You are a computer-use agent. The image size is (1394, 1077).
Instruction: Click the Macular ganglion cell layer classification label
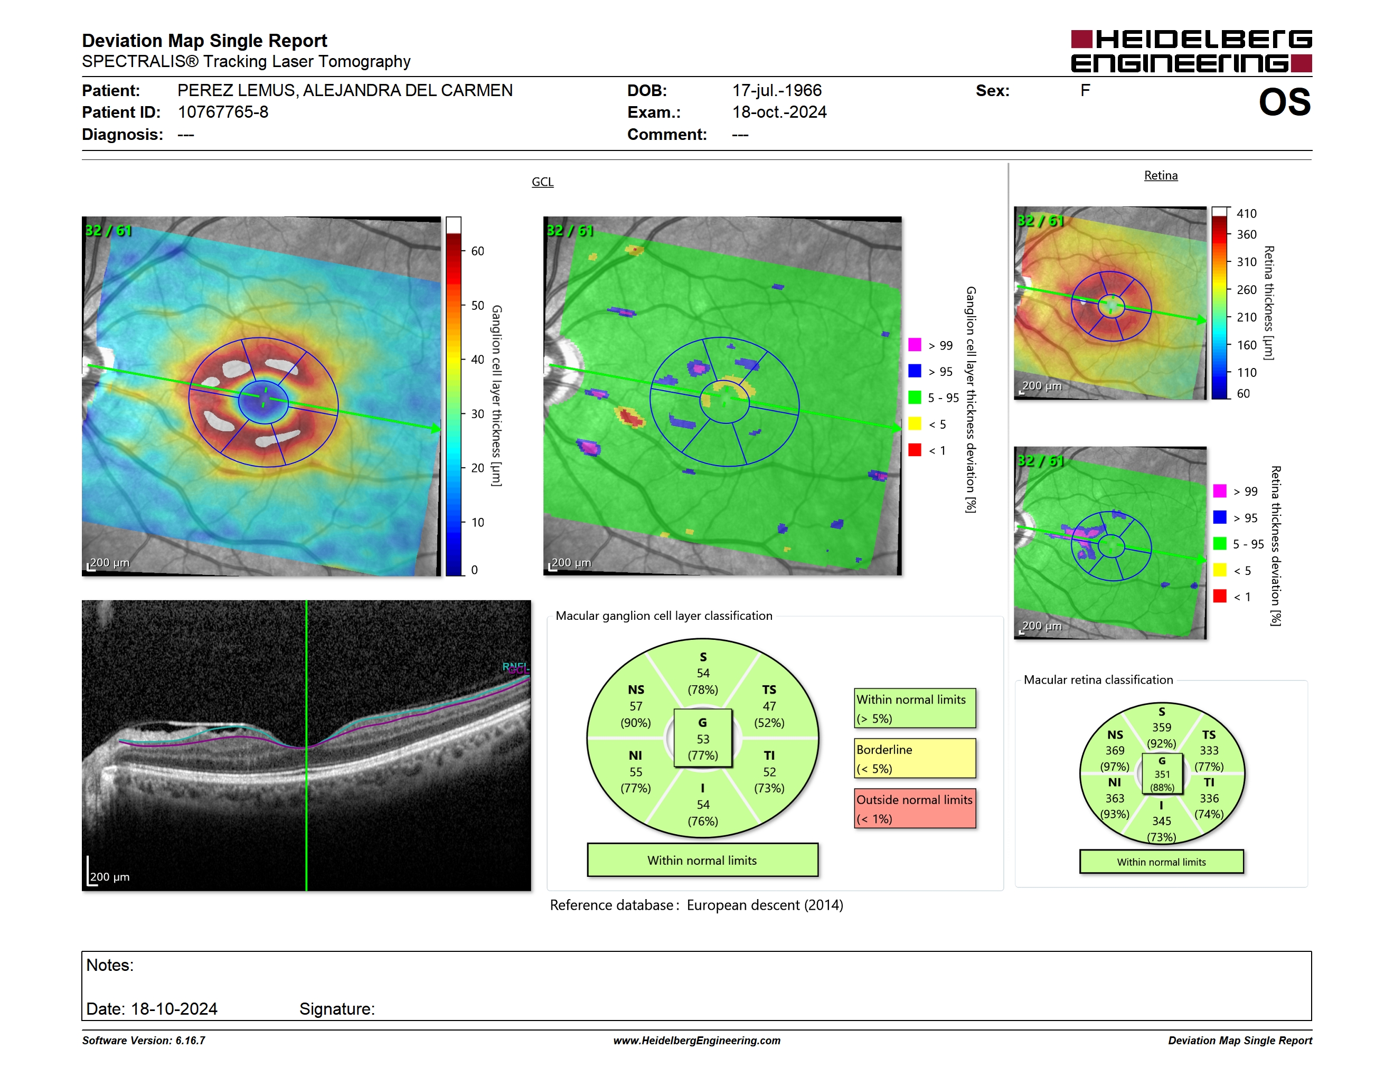pos(664,616)
